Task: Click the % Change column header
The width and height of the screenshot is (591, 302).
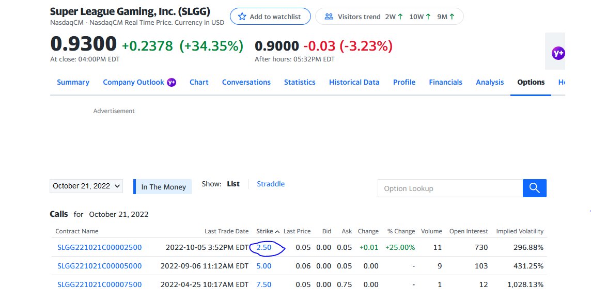Action: (401, 231)
